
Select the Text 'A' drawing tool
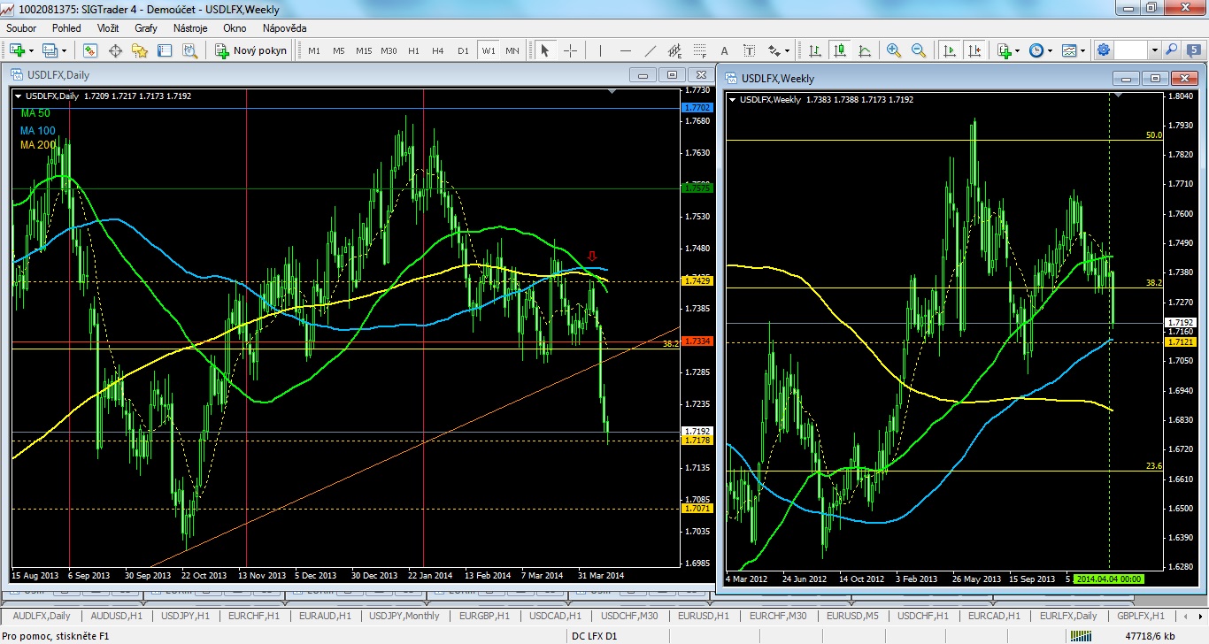coord(724,50)
